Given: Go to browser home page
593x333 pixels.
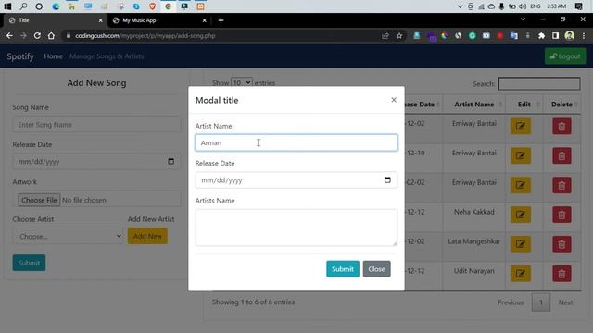Looking at the screenshot, I should [x=51, y=36].
